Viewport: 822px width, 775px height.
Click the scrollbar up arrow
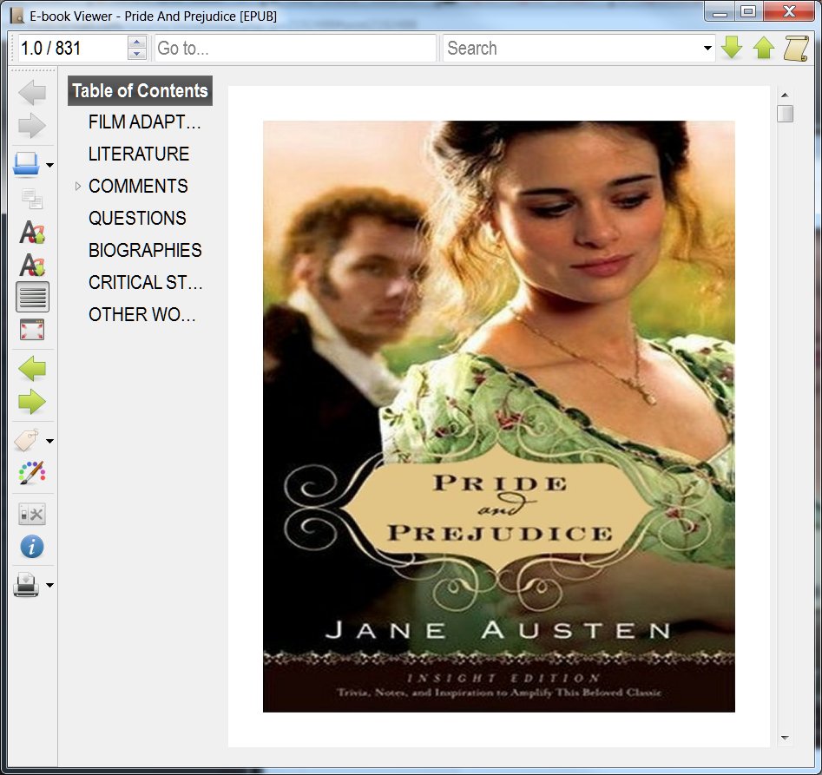[x=785, y=95]
